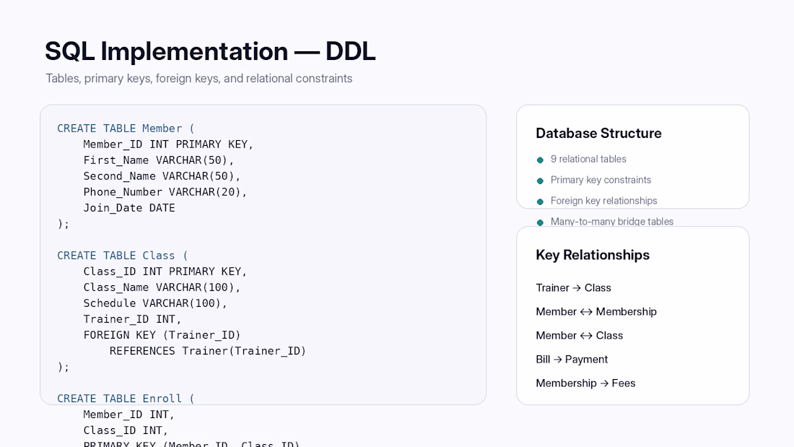
Task: Click 'Second_Name VARCHAR(50),' in the code
Action: [162, 176]
